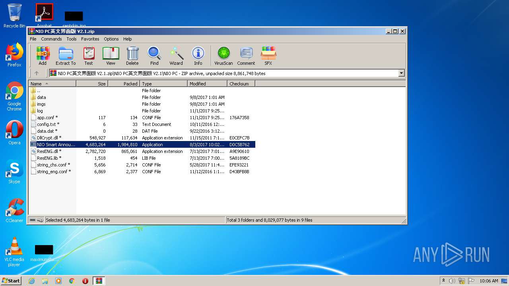Open CCleaner desktop shortcut
Screen dimensions: 509x286
point(14,211)
